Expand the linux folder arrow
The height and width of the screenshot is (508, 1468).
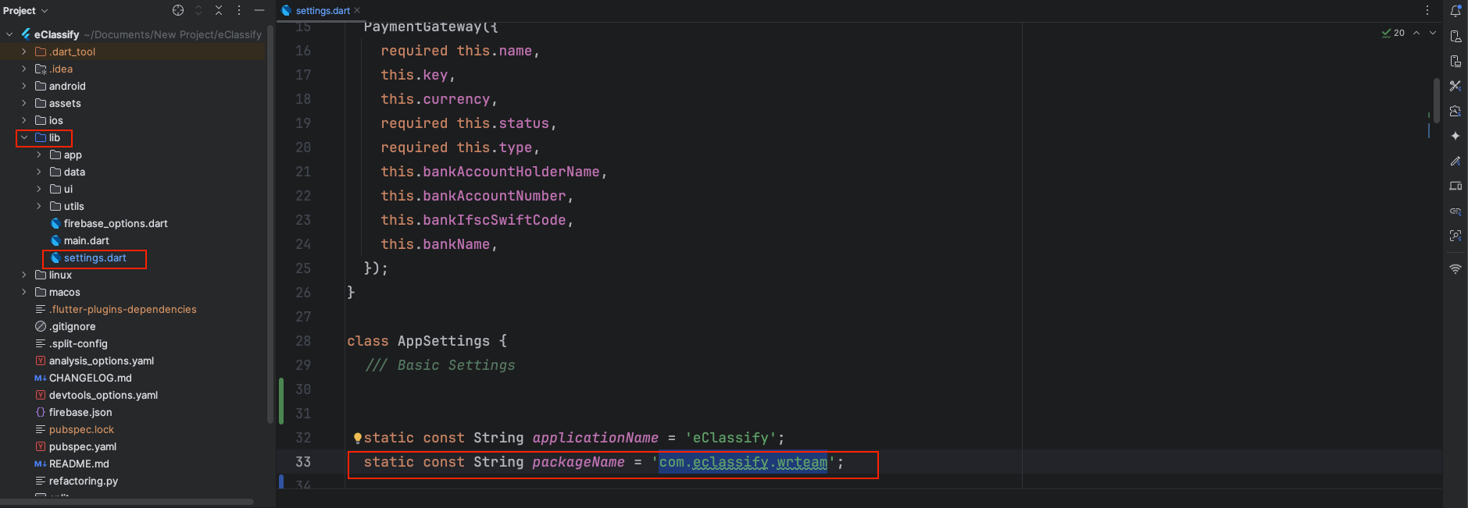24,275
